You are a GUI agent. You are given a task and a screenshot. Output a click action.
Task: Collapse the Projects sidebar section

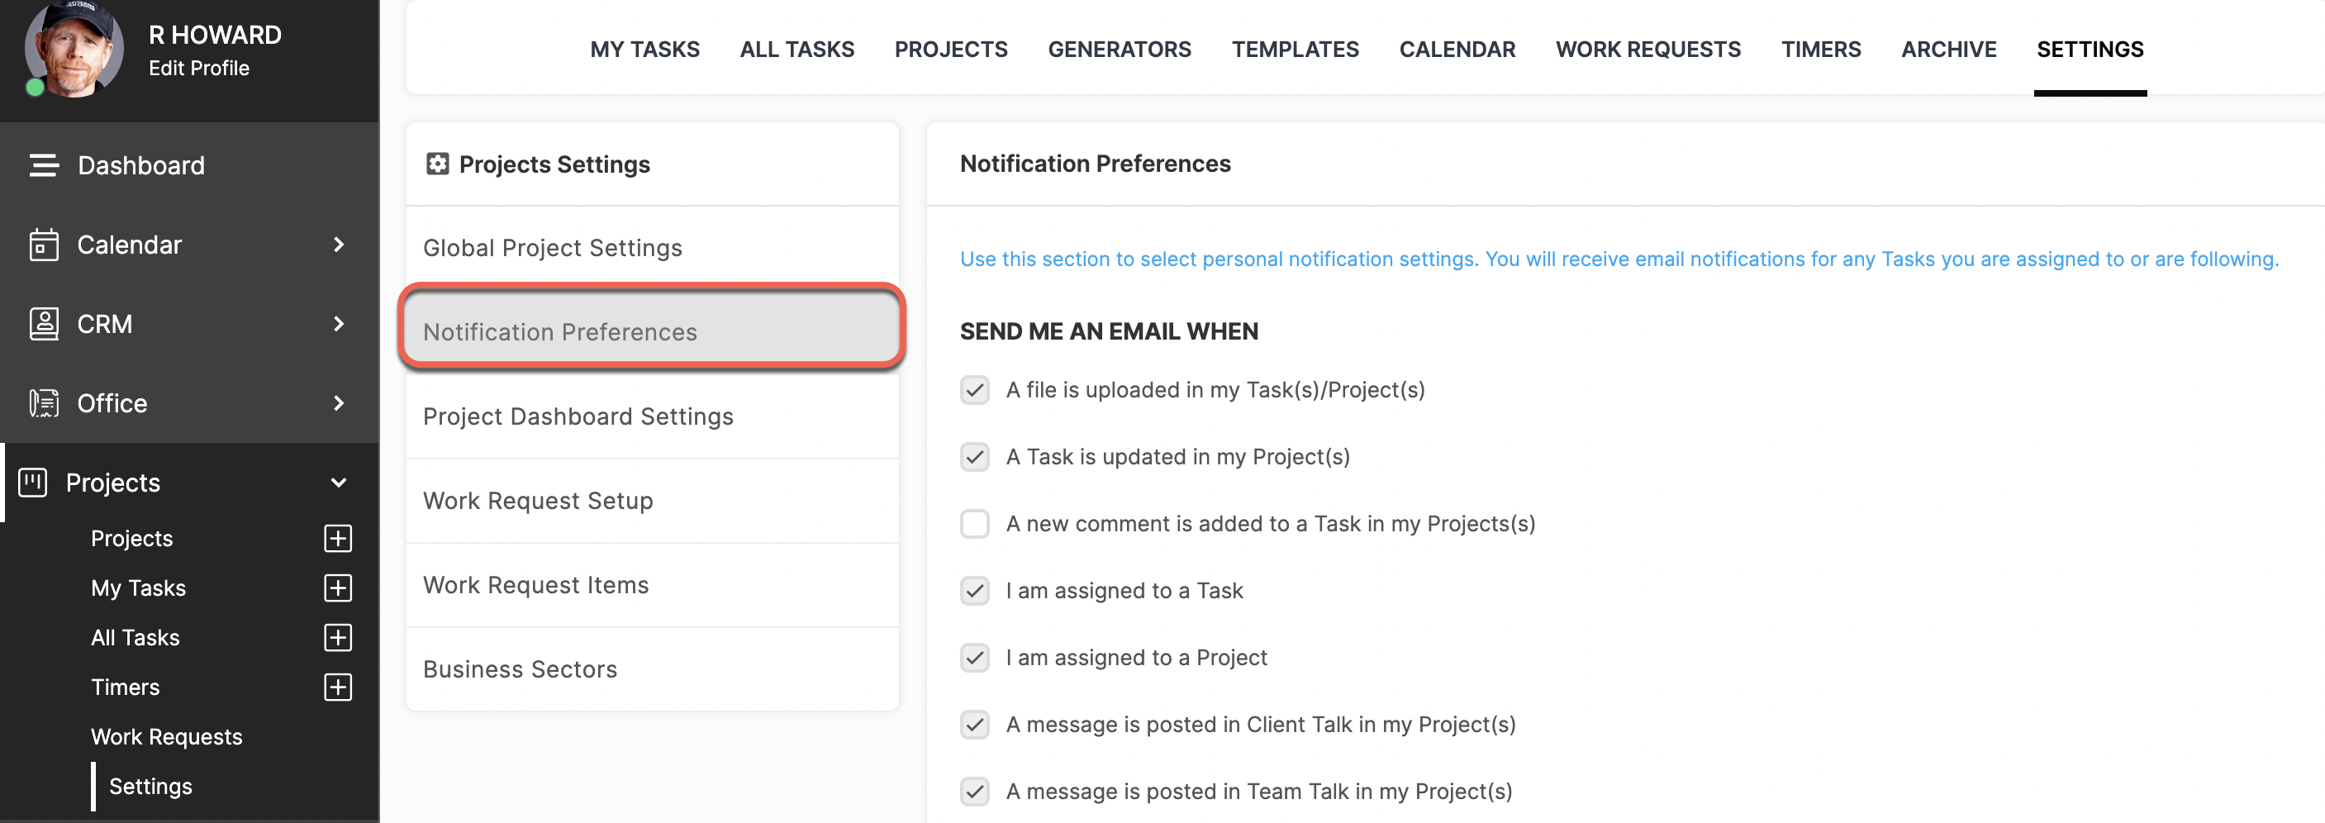tap(339, 483)
